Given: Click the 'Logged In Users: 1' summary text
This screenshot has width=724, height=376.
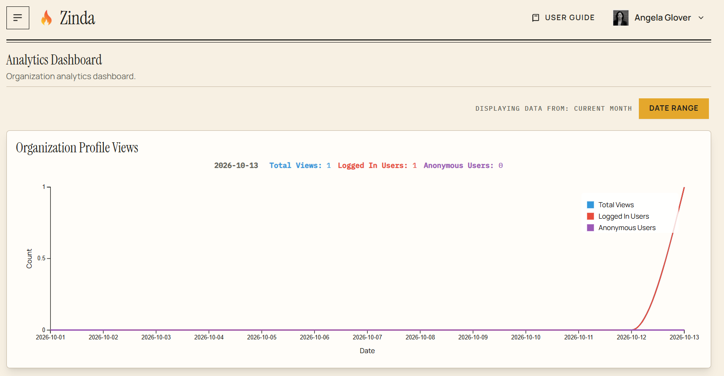Looking at the screenshot, I should (377, 166).
